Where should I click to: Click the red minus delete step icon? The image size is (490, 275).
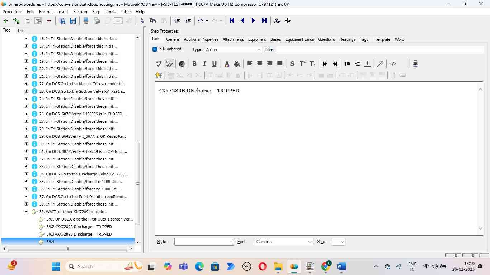tap(48, 21)
